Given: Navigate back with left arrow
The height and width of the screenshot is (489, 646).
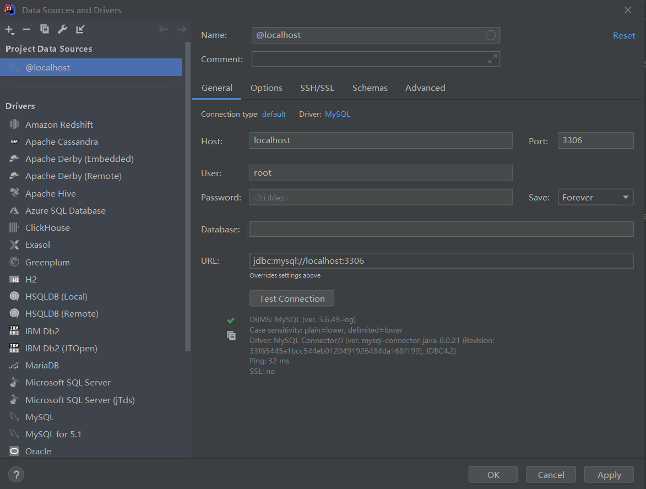Looking at the screenshot, I should point(163,29).
